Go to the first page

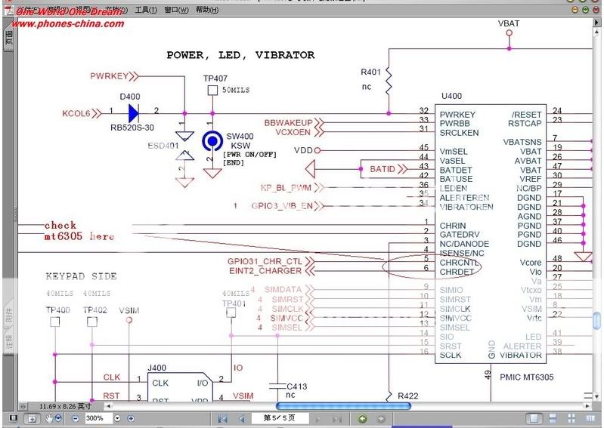222,419
